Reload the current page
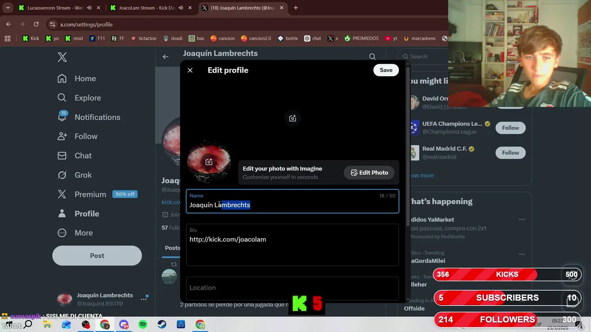The height and width of the screenshot is (332, 591). tap(36, 24)
